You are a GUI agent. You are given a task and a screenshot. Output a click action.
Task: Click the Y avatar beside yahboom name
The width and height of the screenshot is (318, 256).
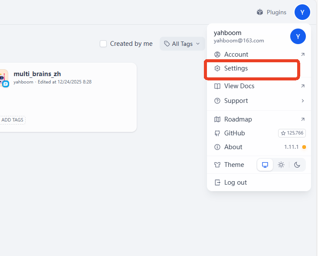pyautogui.click(x=298, y=36)
